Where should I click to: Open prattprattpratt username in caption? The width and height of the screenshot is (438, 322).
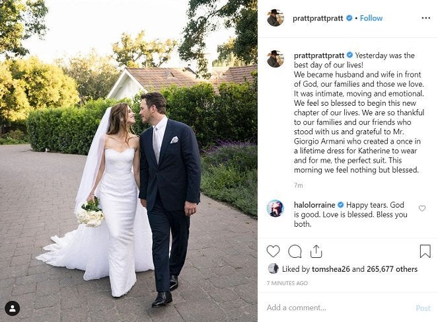[x=319, y=56]
